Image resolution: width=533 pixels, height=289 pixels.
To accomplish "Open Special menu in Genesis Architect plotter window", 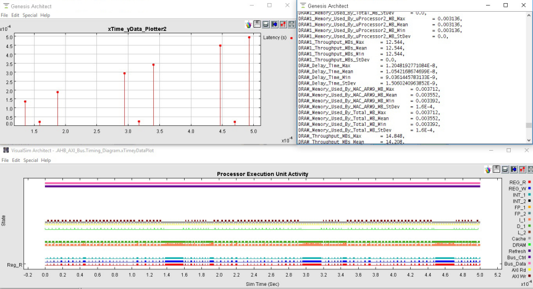I will coord(30,15).
